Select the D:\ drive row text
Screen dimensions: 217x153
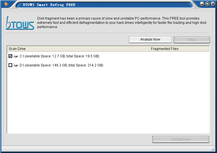[x=61, y=65]
